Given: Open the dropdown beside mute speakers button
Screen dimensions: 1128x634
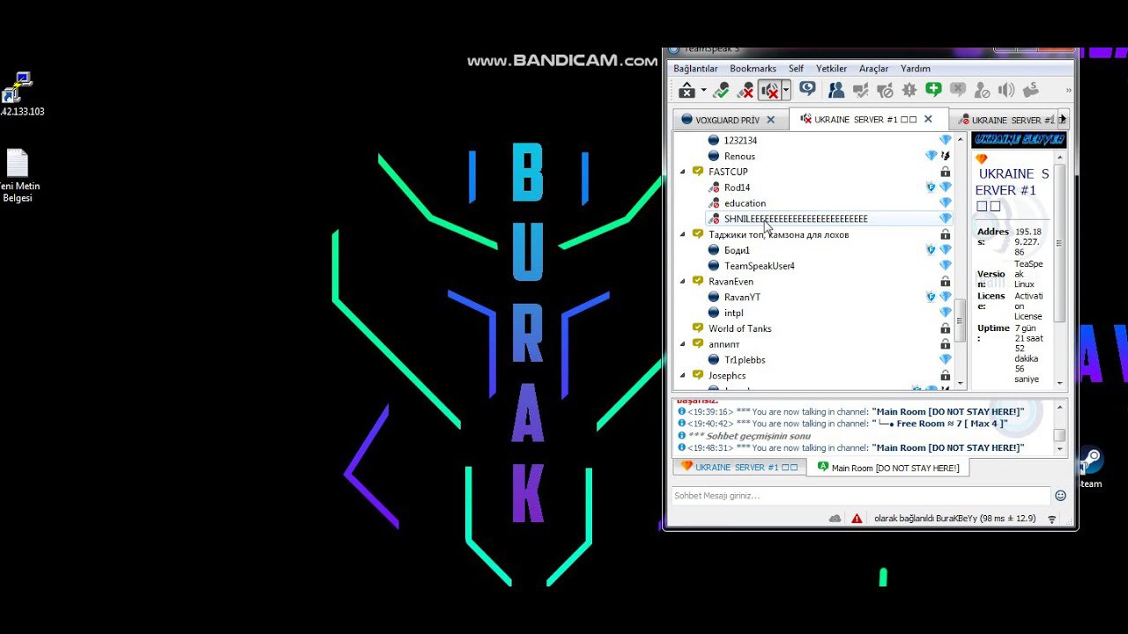Looking at the screenshot, I should (x=785, y=91).
